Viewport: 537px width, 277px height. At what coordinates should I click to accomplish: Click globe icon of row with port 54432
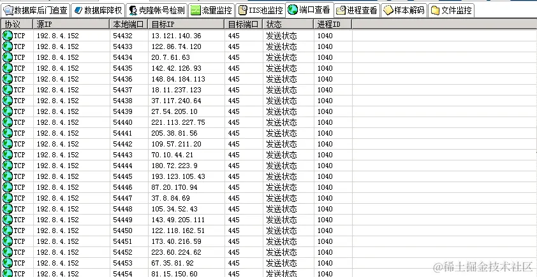pyautogui.click(x=7, y=36)
